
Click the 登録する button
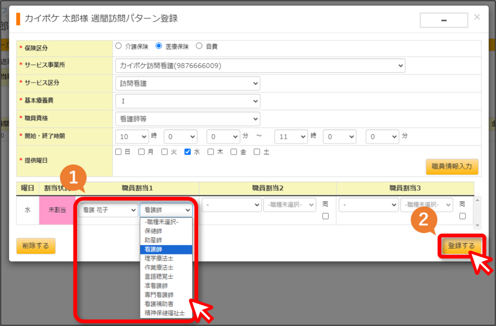coord(461,246)
